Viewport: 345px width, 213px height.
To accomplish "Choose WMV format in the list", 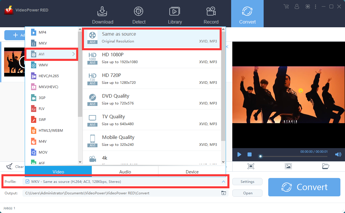I will (x=51, y=65).
